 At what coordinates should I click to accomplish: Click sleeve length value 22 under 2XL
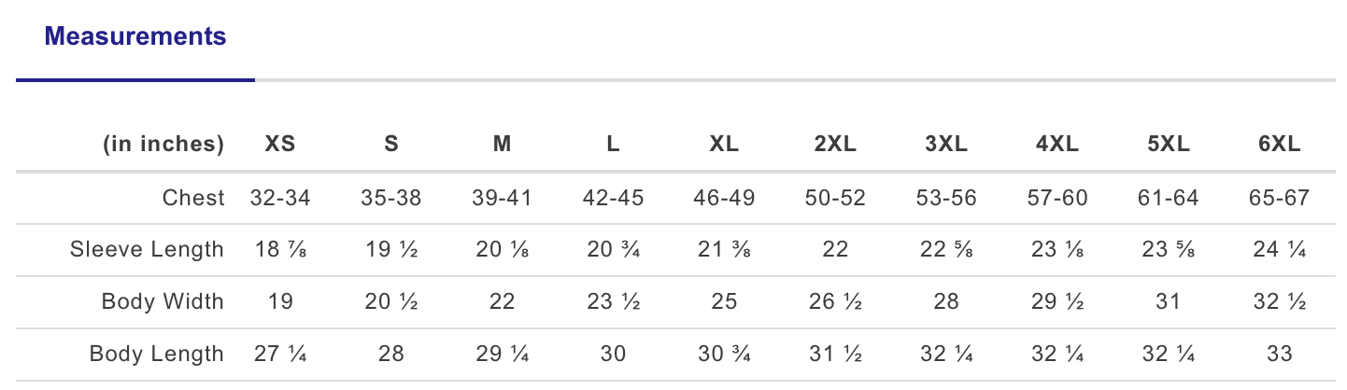(x=835, y=250)
